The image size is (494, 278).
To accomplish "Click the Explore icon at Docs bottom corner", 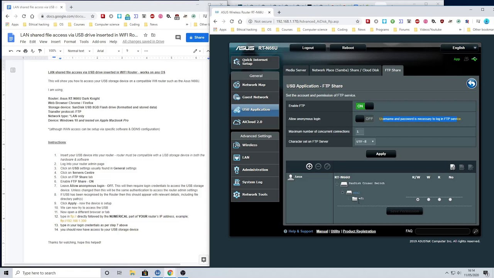I will 204,260.
